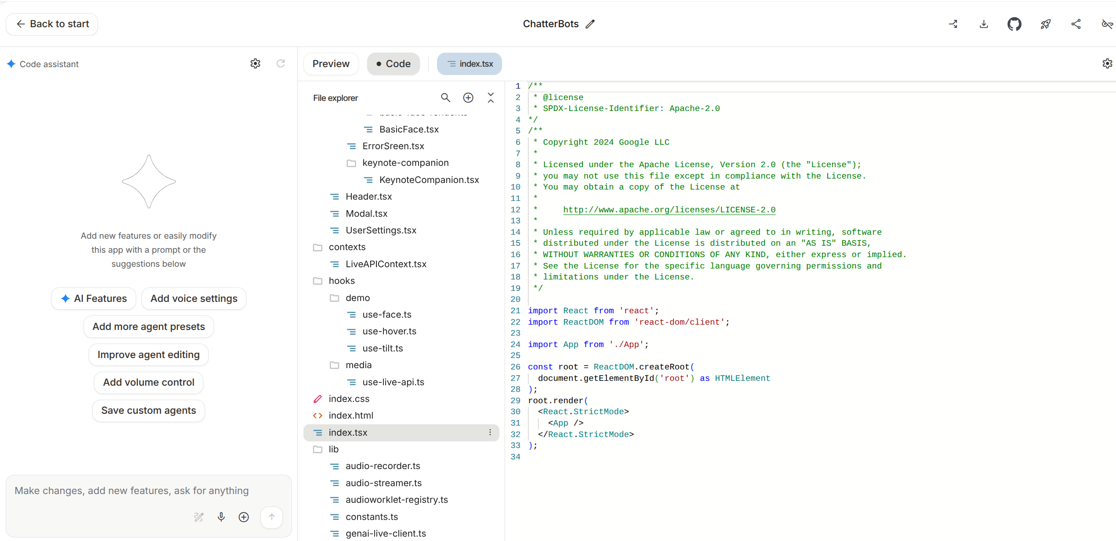Toggle code visibility with the eye-slash icon
1116x541 pixels.
click(1107, 24)
